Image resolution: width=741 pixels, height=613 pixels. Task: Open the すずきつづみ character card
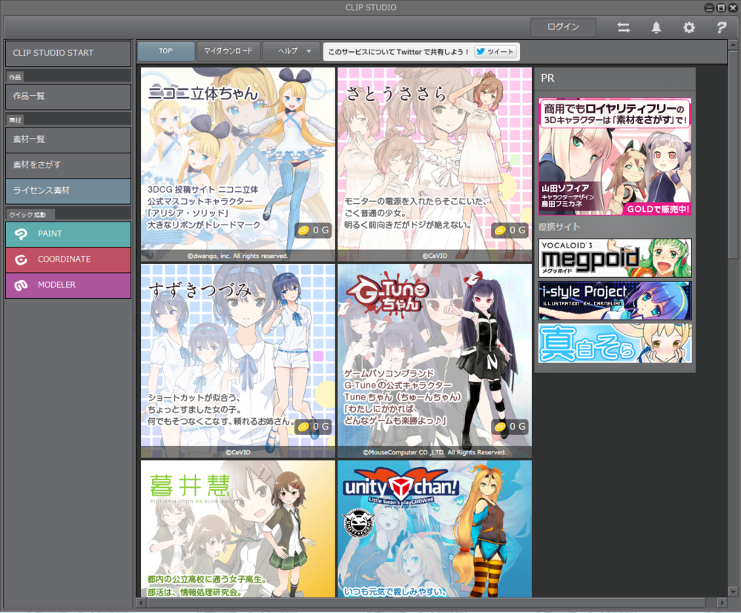(x=237, y=361)
